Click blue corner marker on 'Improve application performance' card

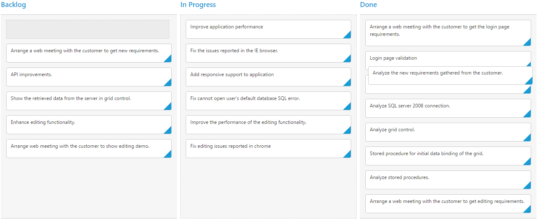(x=348, y=36)
